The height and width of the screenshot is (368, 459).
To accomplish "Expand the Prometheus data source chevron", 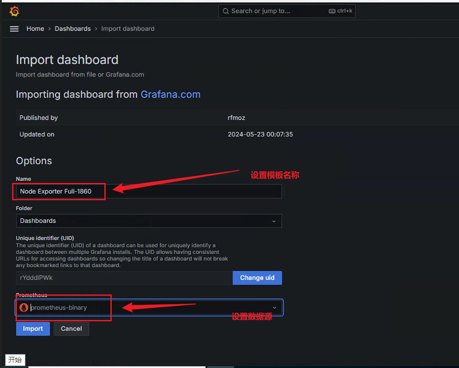I will click(274, 307).
